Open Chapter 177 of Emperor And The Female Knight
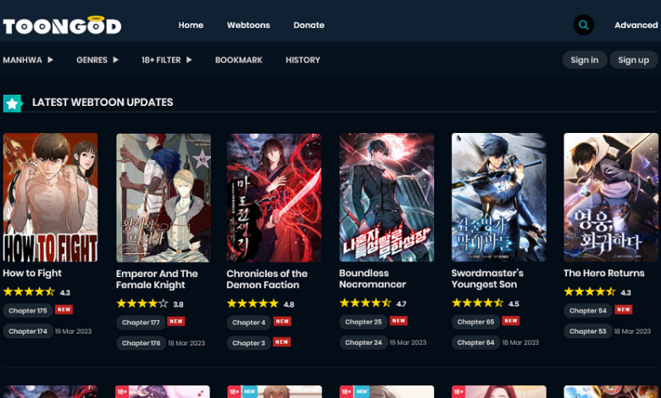Screen dimensions: 661x398 [141, 322]
